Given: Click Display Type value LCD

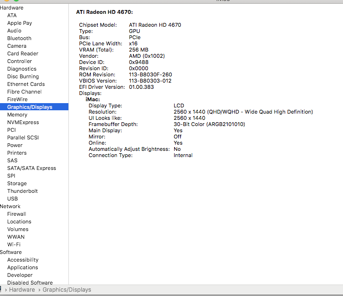Looking at the screenshot, I should point(179,106).
